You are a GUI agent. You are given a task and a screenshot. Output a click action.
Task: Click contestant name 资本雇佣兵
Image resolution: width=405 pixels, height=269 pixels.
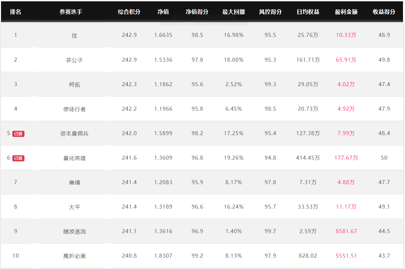click(x=74, y=133)
